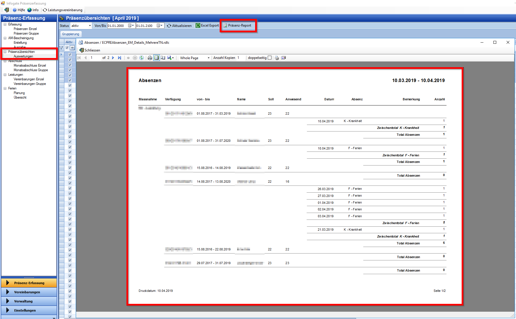Click the direct print icon after doppelseitig

(277, 58)
